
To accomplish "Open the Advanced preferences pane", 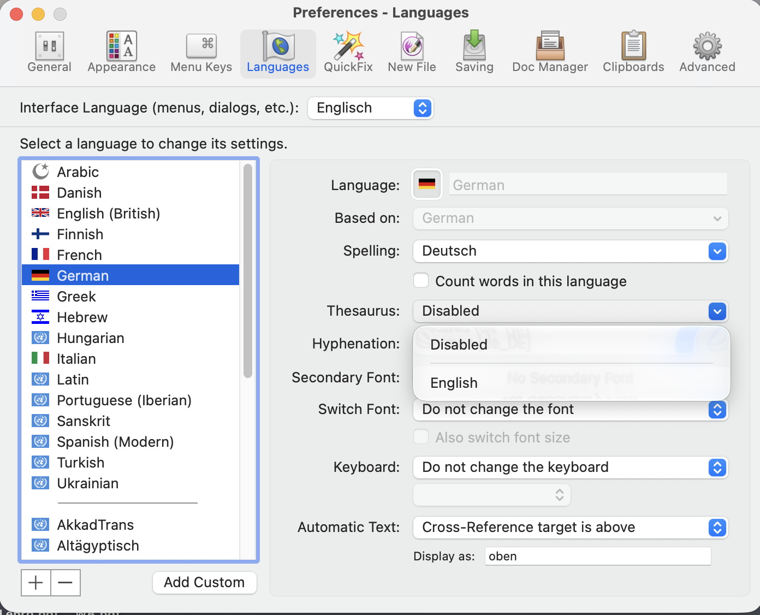I will [x=707, y=52].
